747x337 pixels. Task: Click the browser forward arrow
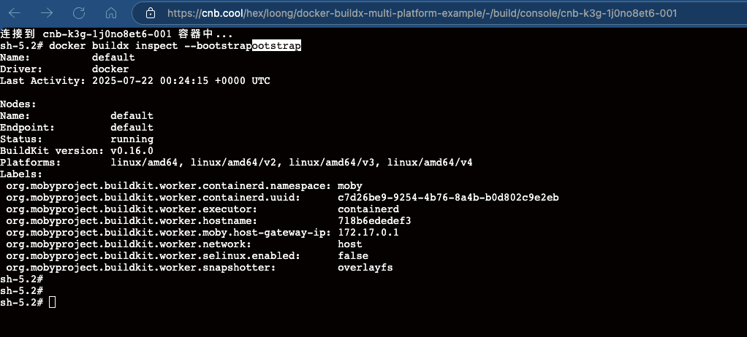(x=48, y=12)
